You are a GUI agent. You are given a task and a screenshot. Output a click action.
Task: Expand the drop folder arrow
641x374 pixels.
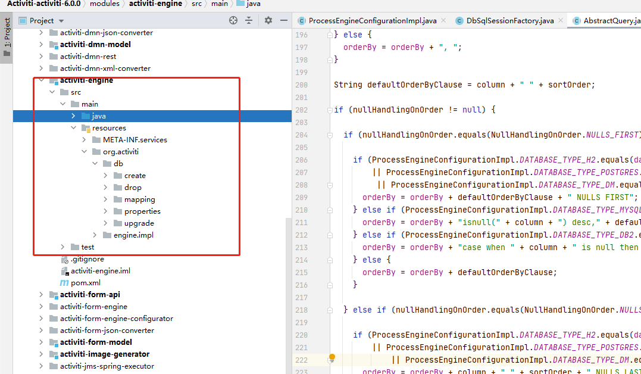tap(105, 187)
